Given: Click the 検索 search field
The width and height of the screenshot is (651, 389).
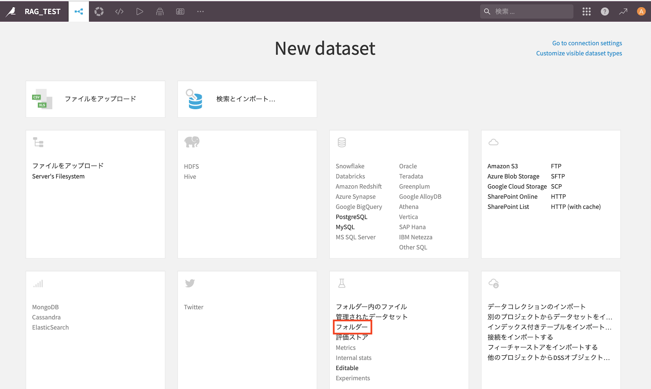Looking at the screenshot, I should coord(527,12).
